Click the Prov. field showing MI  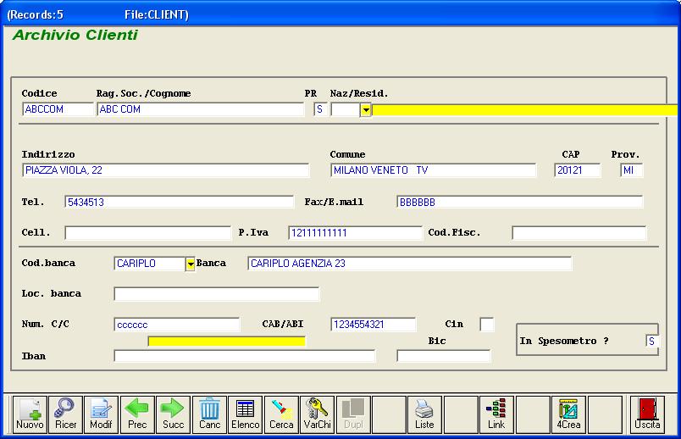coord(632,170)
